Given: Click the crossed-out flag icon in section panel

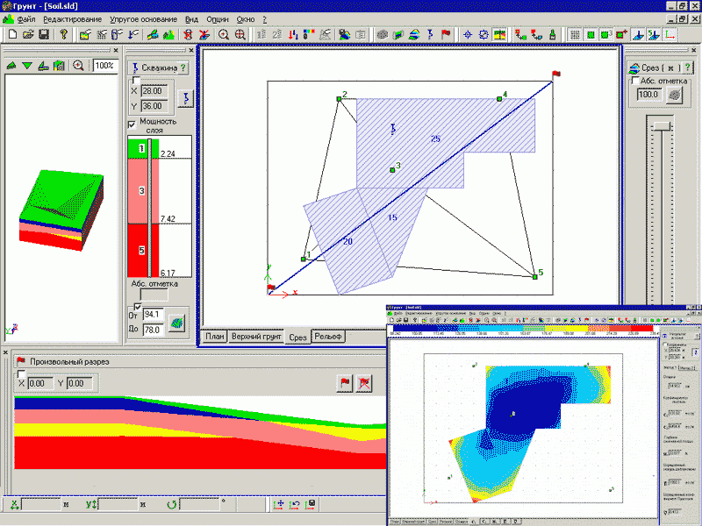Looking at the screenshot, I should tap(365, 382).
